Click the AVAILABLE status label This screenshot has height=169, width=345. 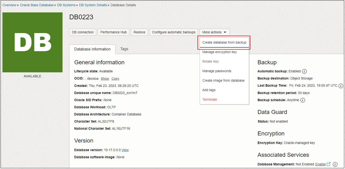pos(32,76)
